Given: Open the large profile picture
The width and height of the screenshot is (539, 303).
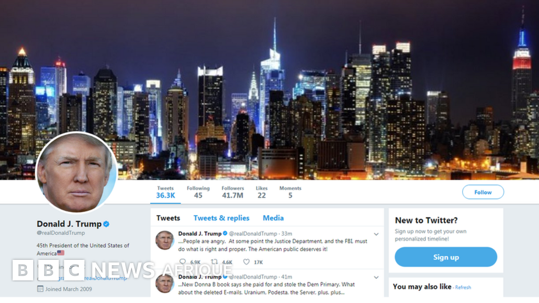Looking at the screenshot, I should coord(77,173).
